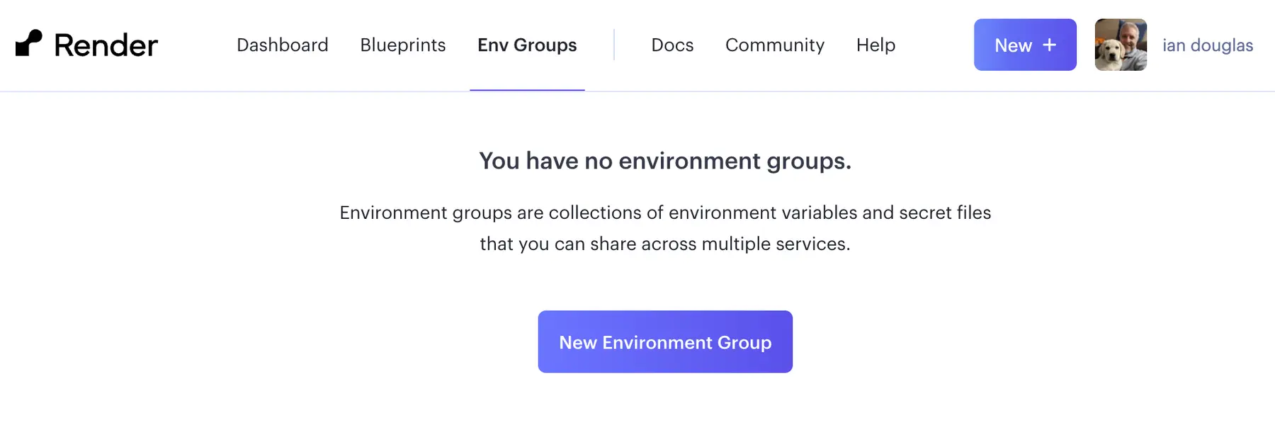Click the Render wordmark text

coord(106,45)
